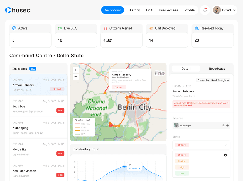243x181 pixels.
Task: Switch to the History tab
Action: click(134, 10)
